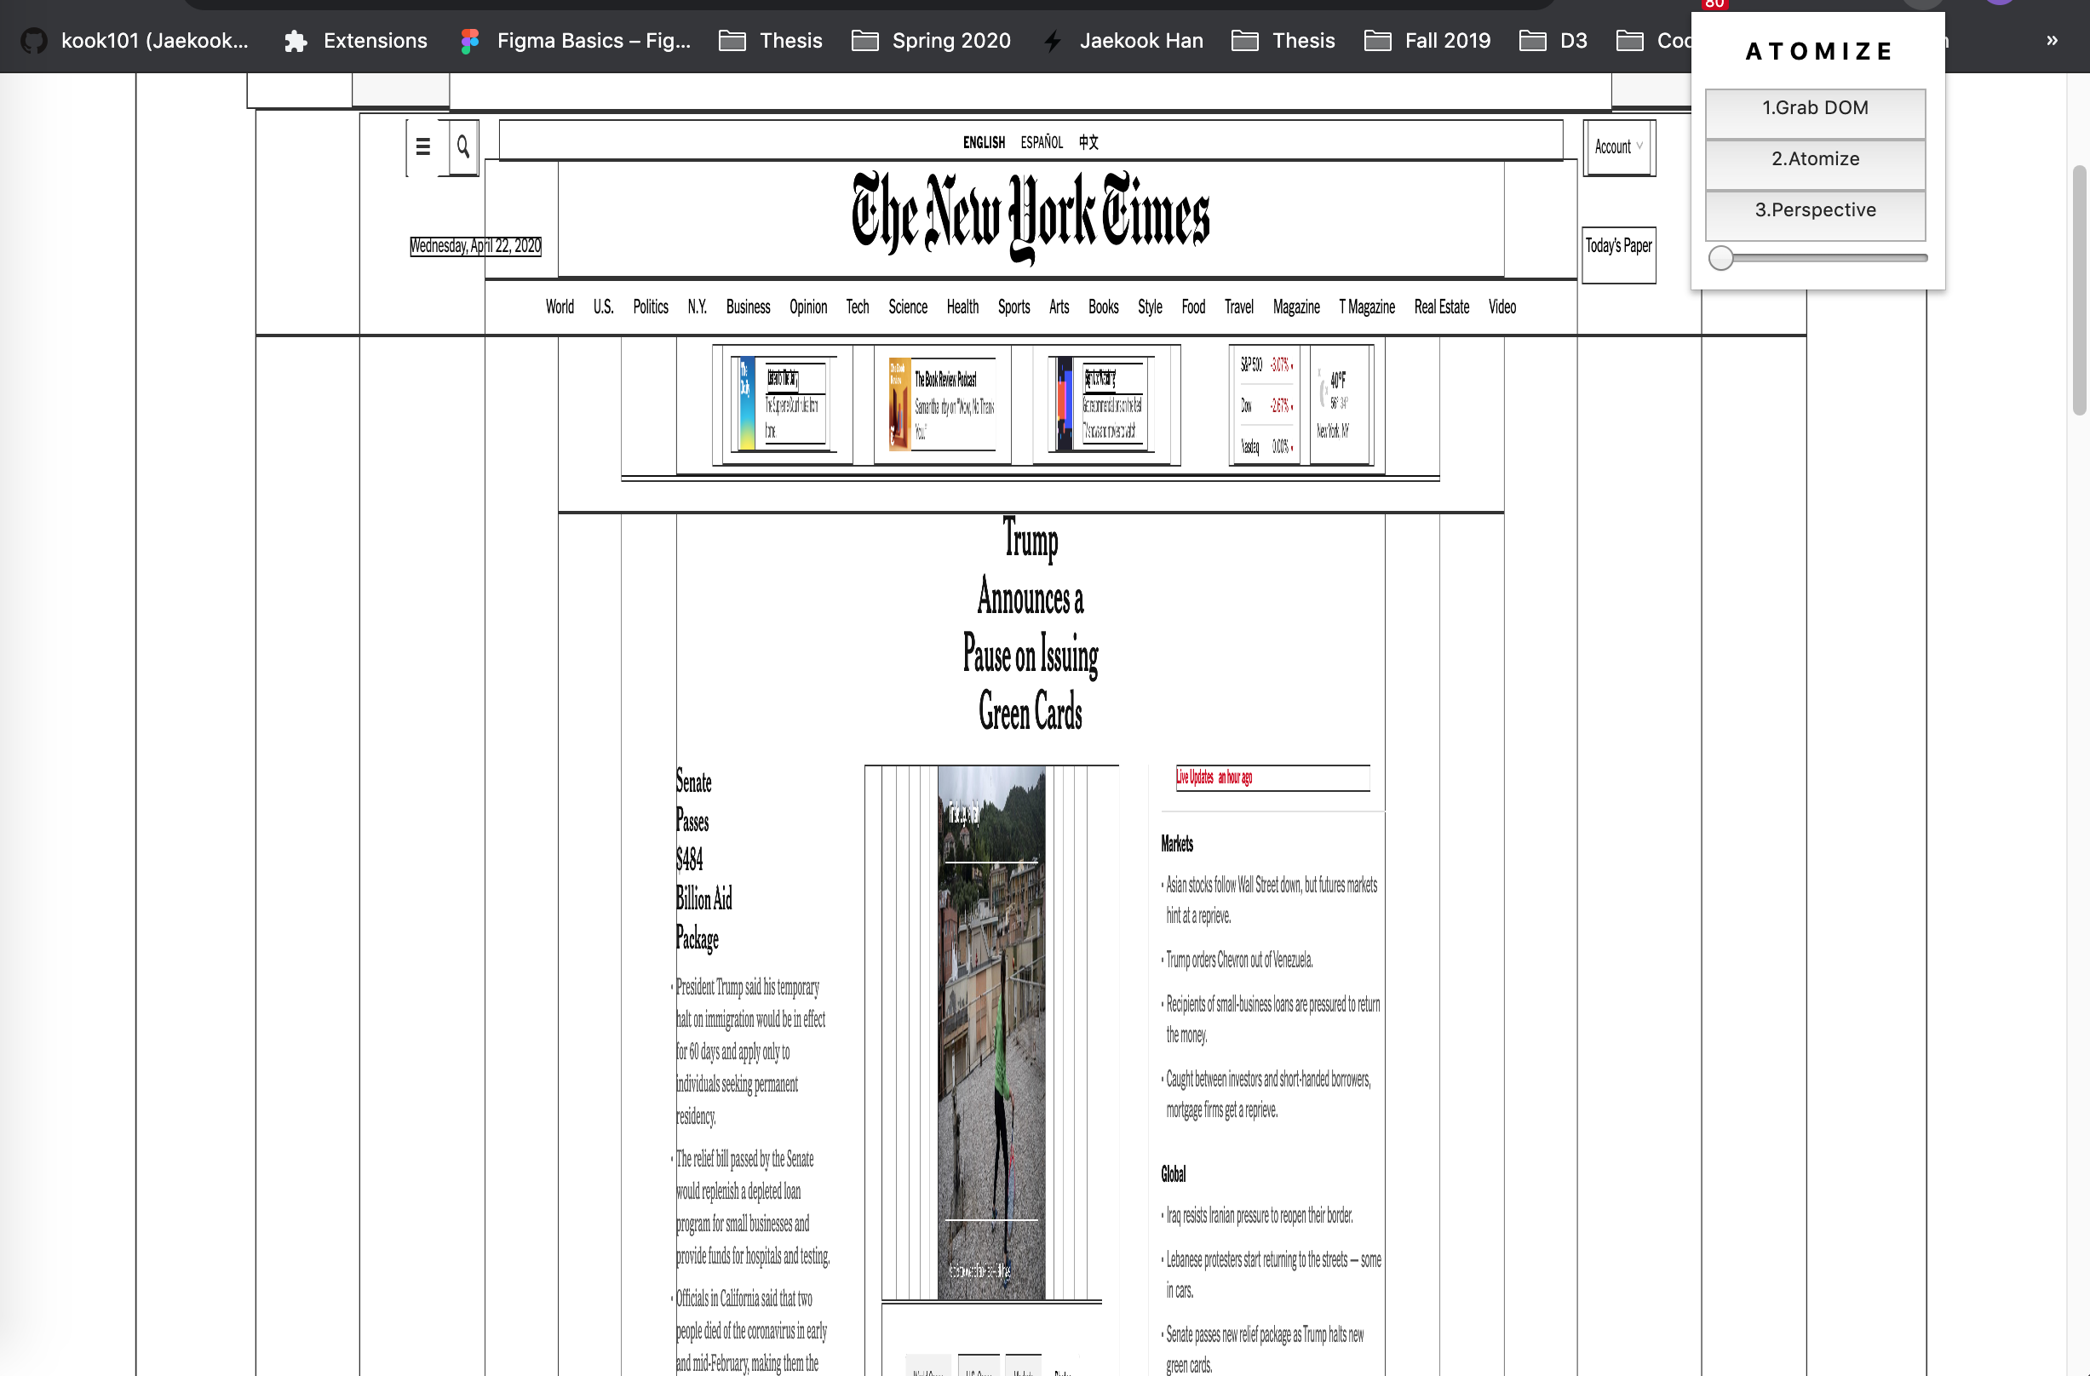Click the 3.Perspective button
Image resolution: width=2090 pixels, height=1376 pixels.
(1814, 211)
